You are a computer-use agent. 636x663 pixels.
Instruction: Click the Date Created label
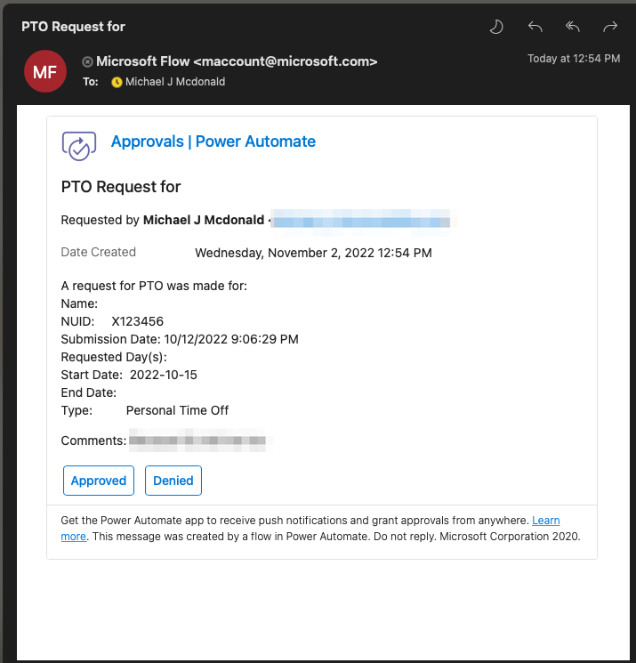99,252
